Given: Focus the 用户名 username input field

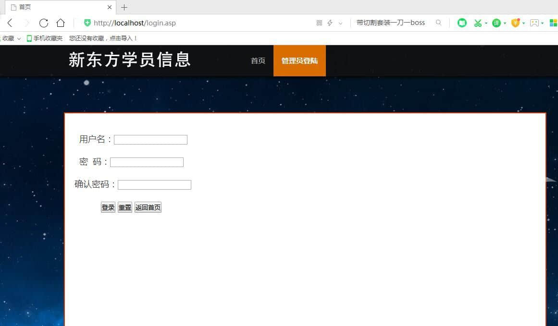Looking at the screenshot, I should coord(150,140).
